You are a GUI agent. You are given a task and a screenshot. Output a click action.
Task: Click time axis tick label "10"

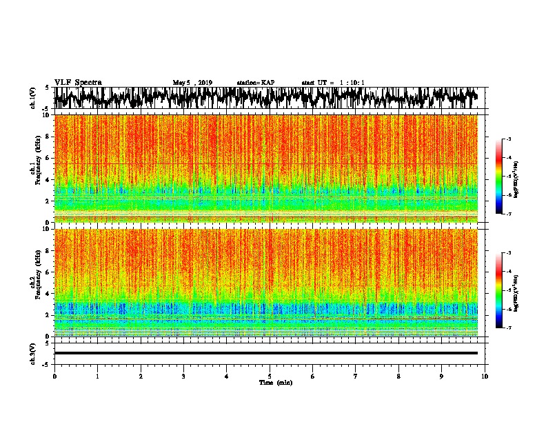click(x=485, y=376)
